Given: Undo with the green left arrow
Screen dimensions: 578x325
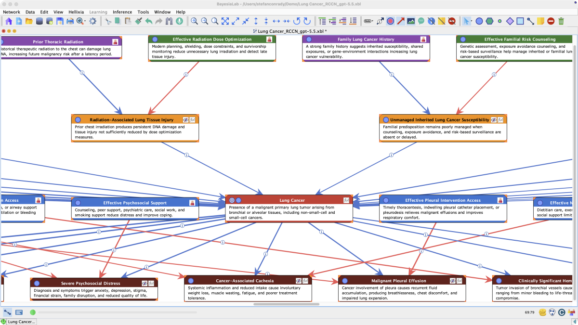Looking at the screenshot, I should point(148,21).
